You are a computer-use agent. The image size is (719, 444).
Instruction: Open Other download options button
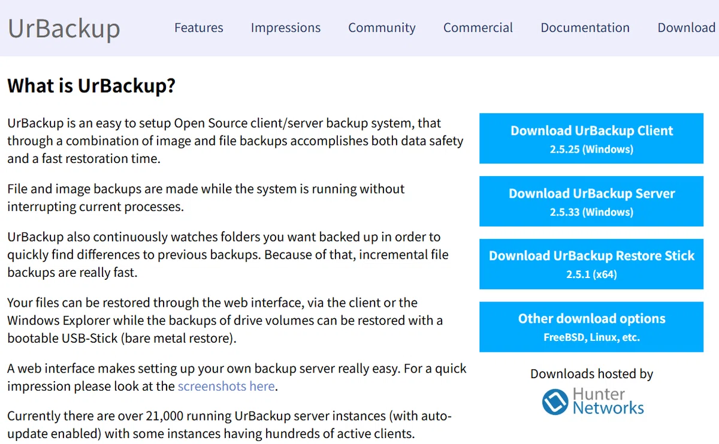pos(591,327)
